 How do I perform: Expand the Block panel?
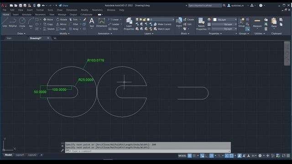point(185,34)
